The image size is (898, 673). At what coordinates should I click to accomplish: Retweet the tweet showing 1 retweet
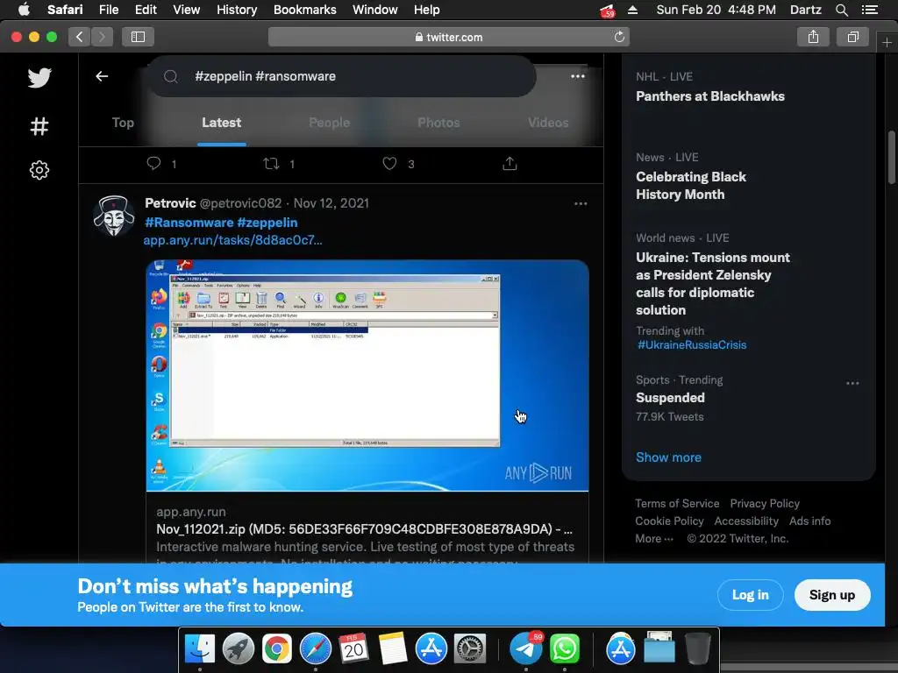[271, 164]
